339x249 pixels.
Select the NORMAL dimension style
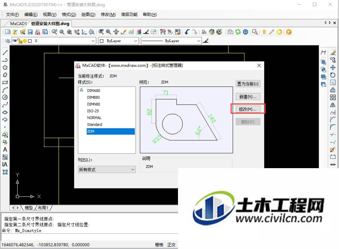pos(94,118)
